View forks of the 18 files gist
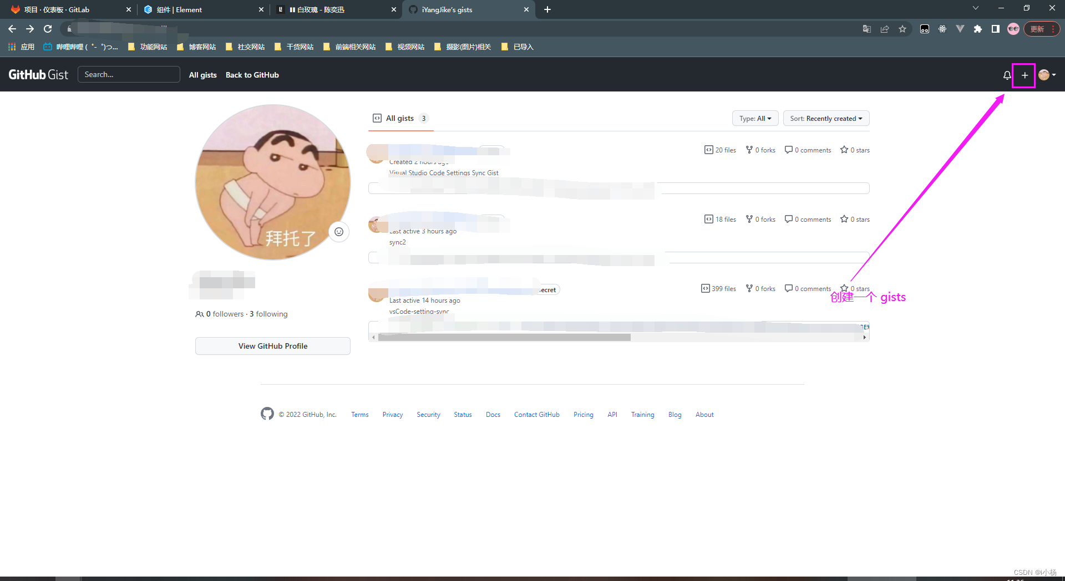This screenshot has height=581, width=1065. click(760, 219)
